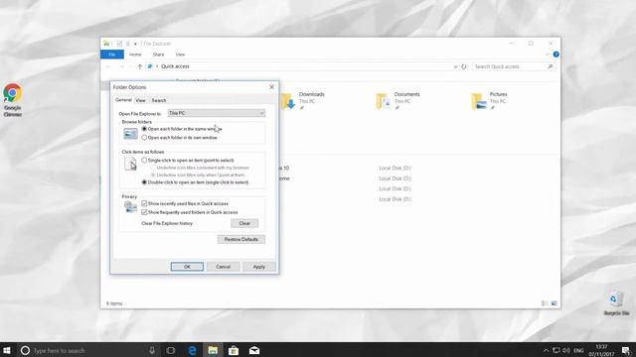Image resolution: width=636 pixels, height=357 pixels.
Task: Open Microsoft Store from taskbar
Action: tap(234, 350)
